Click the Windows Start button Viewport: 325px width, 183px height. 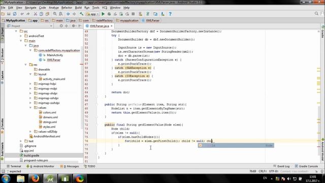[6, 178]
